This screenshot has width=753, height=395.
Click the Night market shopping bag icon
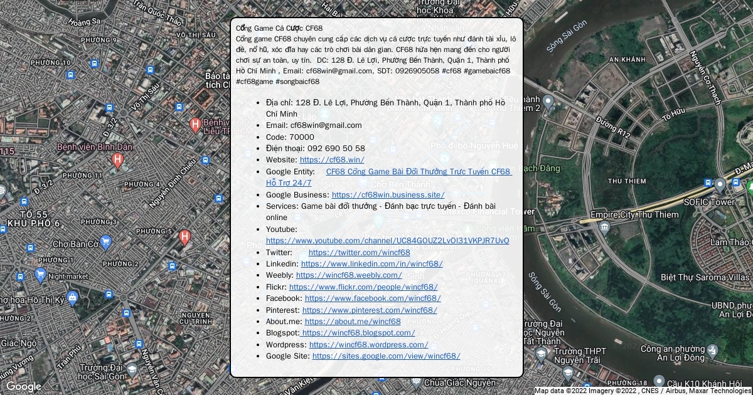[41, 275]
